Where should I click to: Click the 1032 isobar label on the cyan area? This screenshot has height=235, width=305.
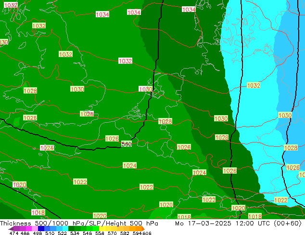pos(254,85)
